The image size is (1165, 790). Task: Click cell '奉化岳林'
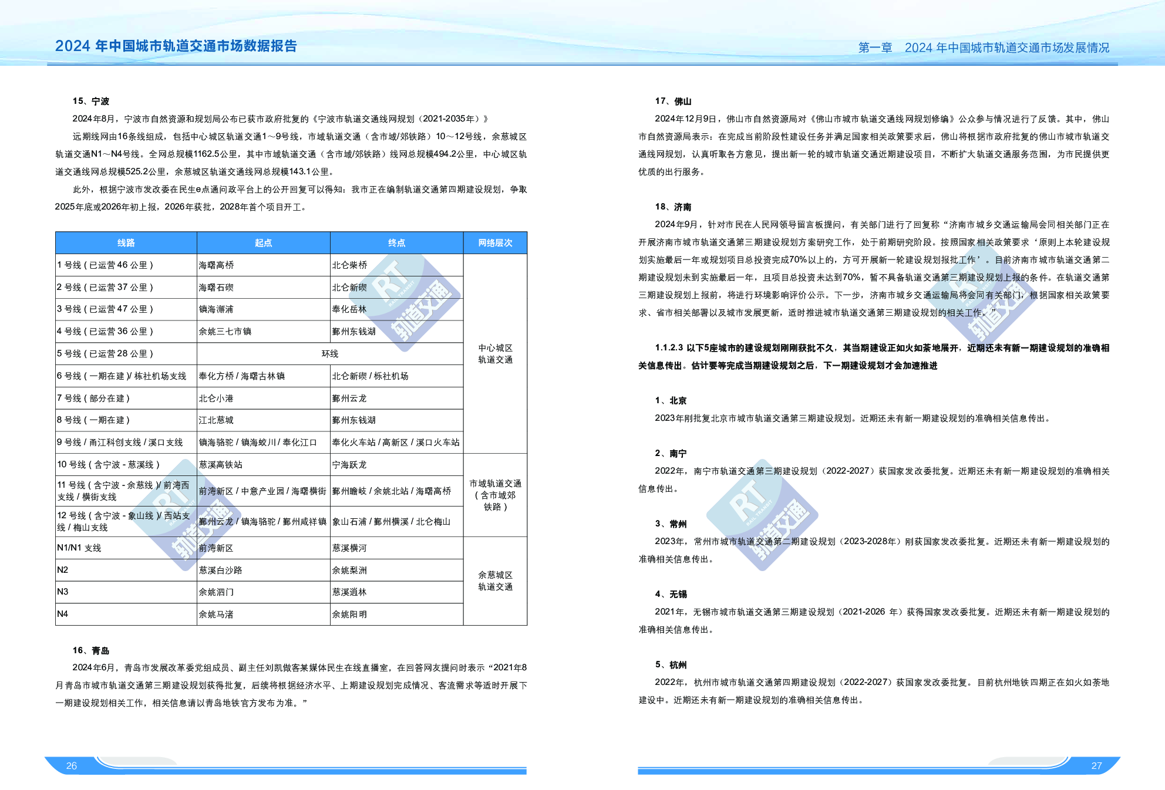(396, 309)
